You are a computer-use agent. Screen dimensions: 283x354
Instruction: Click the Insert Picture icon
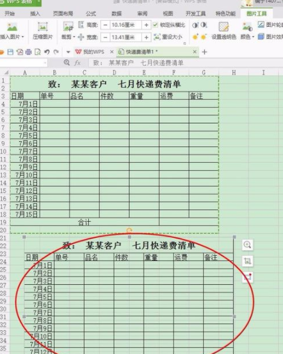tap(12, 27)
